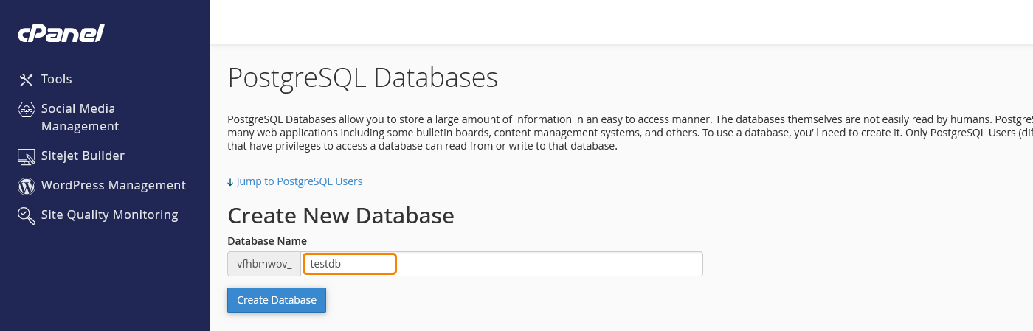Click the Site Quality Monitoring magnifier icon

(27, 215)
